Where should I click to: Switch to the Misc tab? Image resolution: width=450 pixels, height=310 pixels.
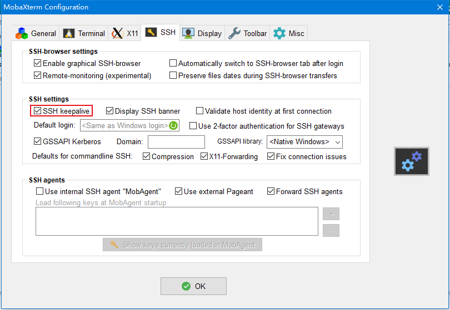(289, 33)
